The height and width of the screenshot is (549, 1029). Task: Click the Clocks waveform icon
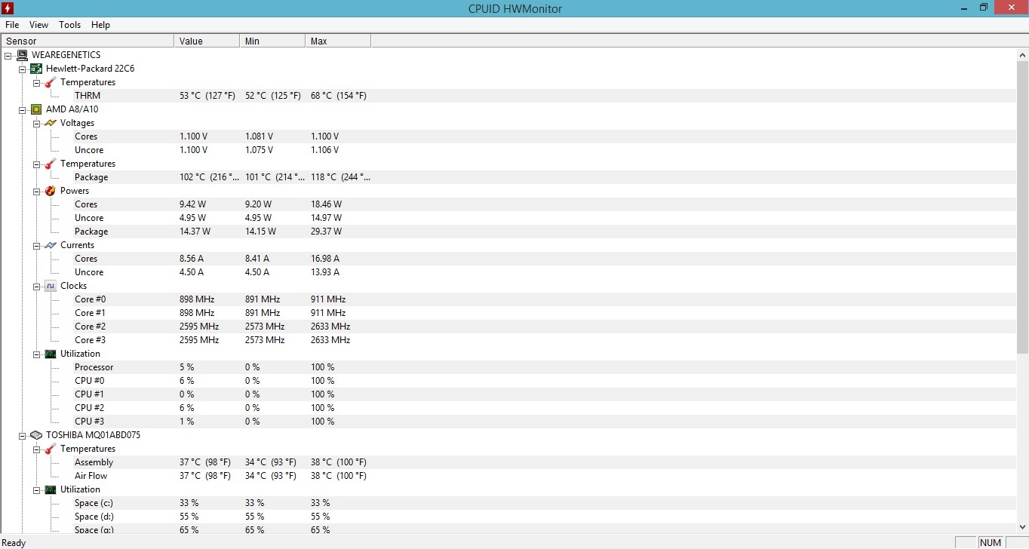[51, 286]
